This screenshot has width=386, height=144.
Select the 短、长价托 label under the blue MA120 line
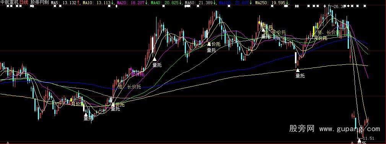129,86
